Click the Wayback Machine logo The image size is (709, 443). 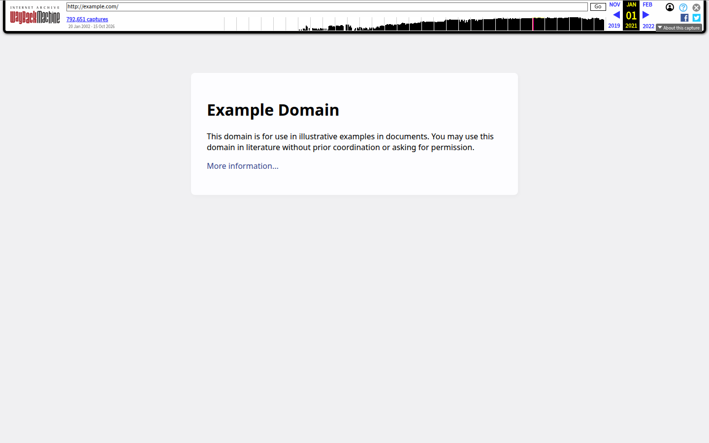tap(35, 15)
